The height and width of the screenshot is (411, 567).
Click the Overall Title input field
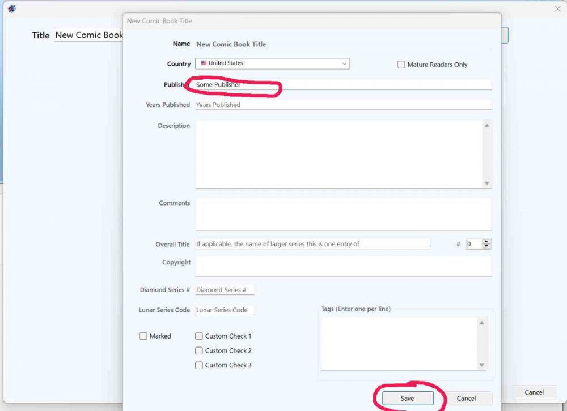coord(312,244)
